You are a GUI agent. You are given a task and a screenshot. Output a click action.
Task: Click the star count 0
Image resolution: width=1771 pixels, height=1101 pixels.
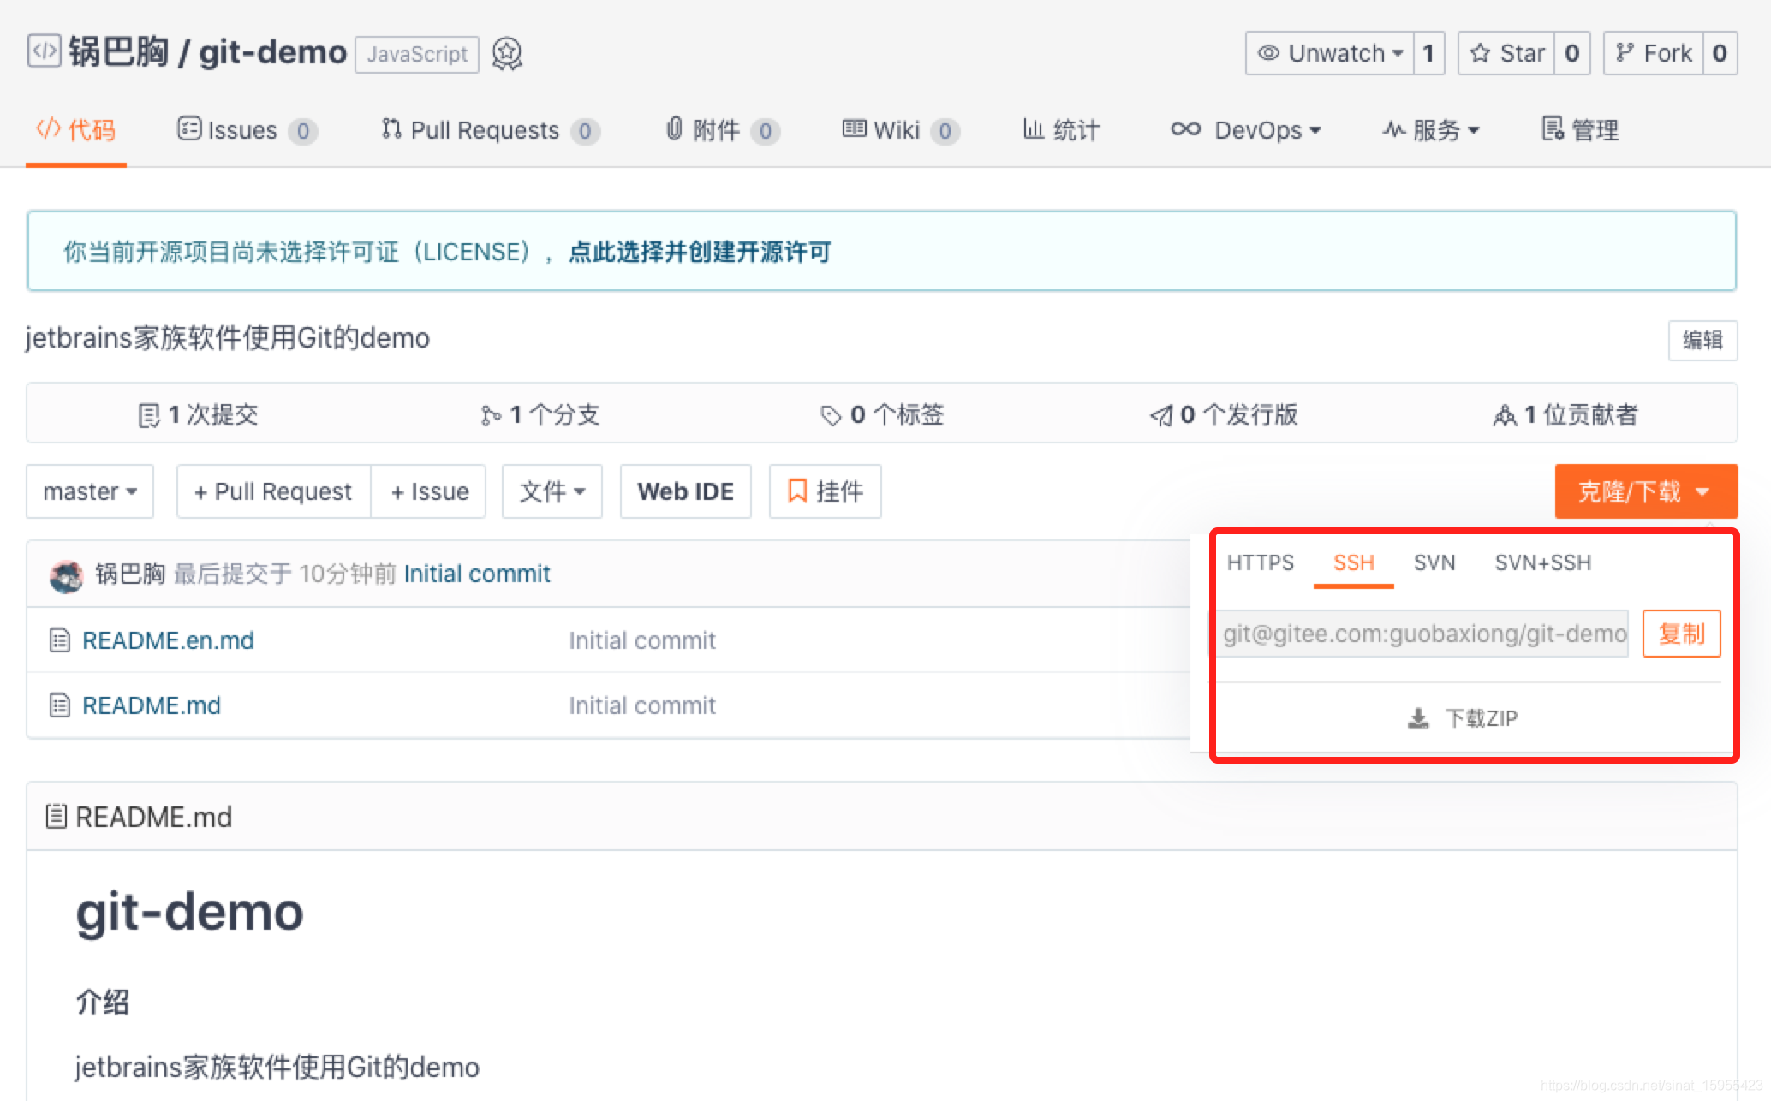click(1571, 53)
